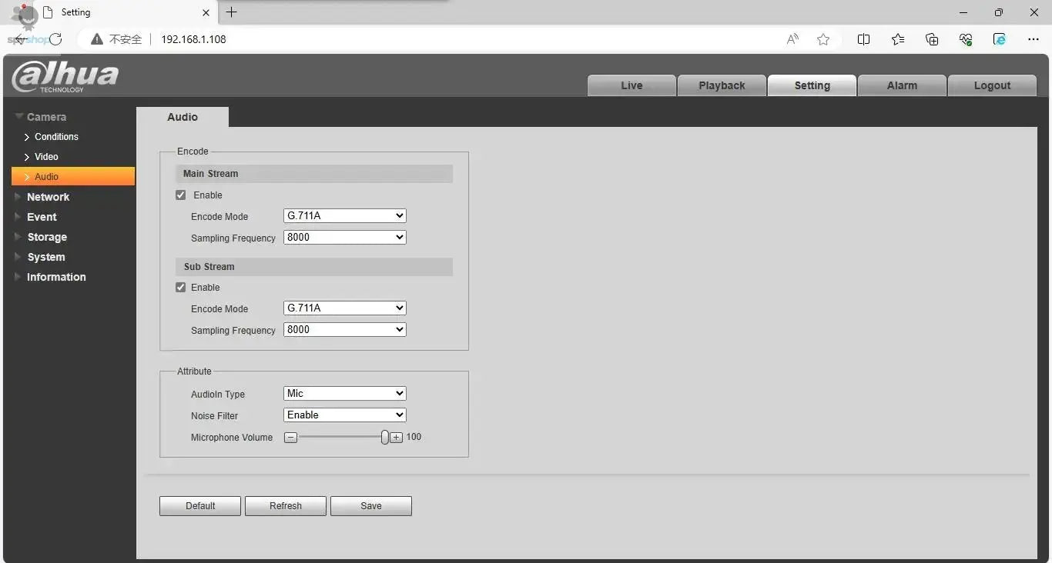Image resolution: width=1052 pixels, height=563 pixels.
Task: Open the AudioIn Type dropdown
Action: (x=344, y=394)
